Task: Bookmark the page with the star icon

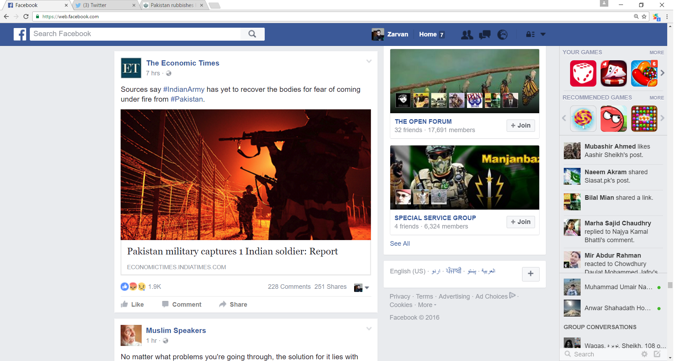Action: click(x=644, y=16)
